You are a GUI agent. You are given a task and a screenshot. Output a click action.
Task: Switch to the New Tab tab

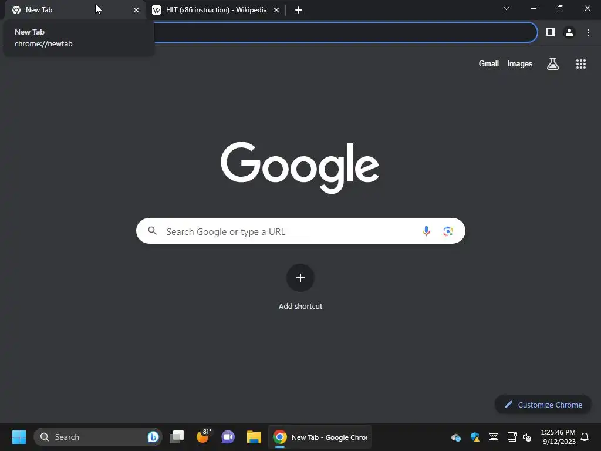[75, 10]
